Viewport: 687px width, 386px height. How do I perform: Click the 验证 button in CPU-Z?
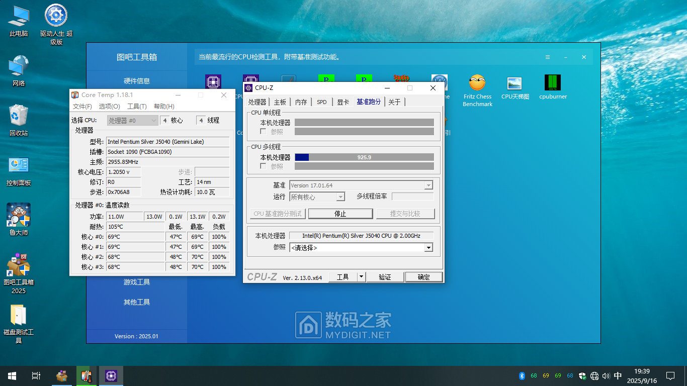pyautogui.click(x=385, y=277)
